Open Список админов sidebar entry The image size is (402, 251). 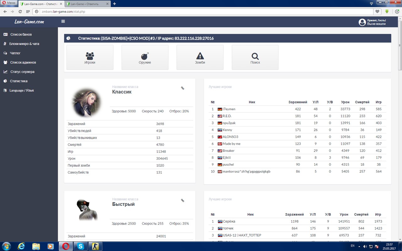tap(23, 62)
